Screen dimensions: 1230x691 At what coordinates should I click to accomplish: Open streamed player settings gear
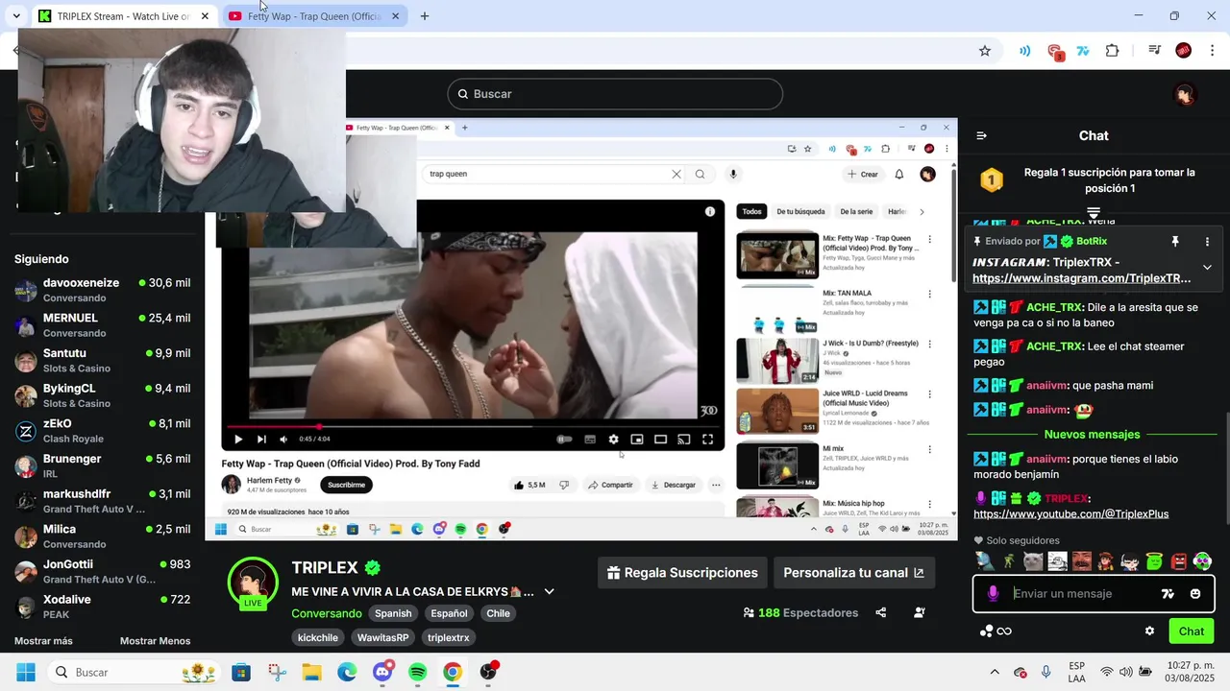pyautogui.click(x=613, y=440)
